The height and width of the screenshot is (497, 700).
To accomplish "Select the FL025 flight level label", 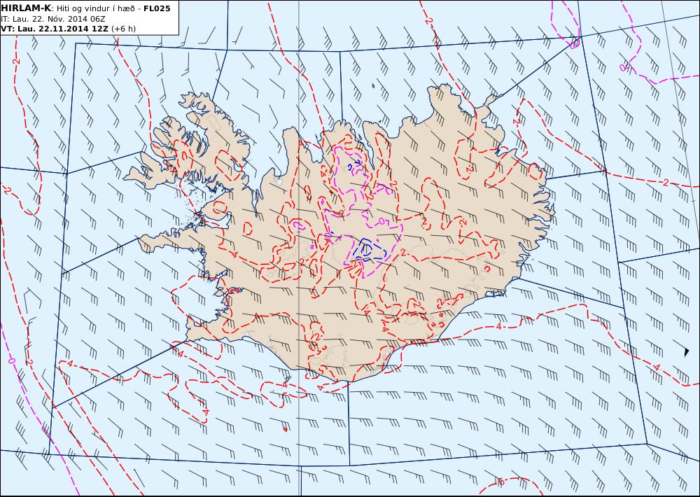I will (157, 8).
